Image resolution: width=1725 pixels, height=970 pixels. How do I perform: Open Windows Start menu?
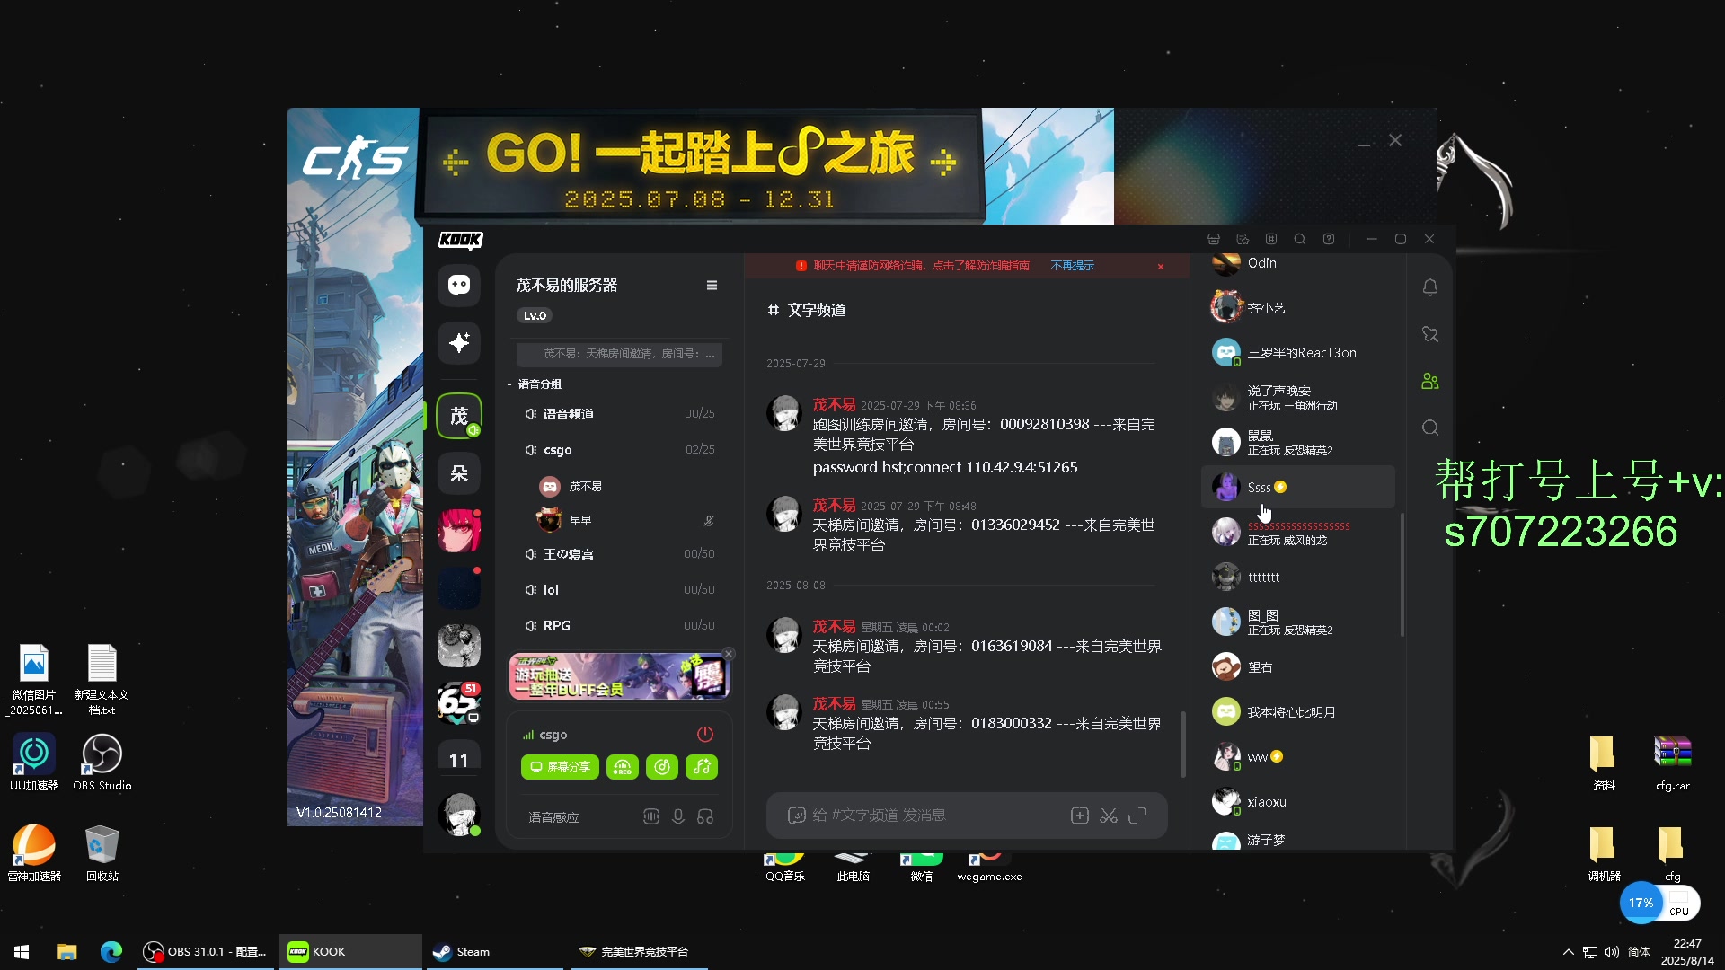click(22, 952)
